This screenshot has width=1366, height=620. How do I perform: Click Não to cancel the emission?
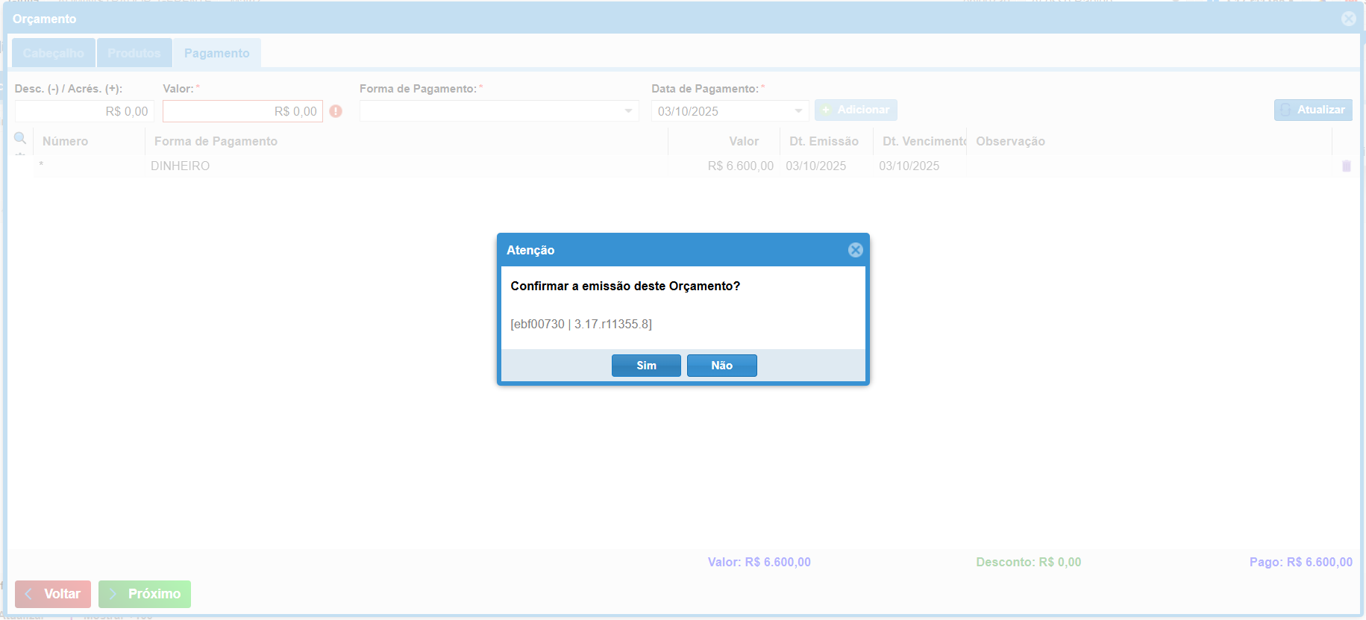pos(721,366)
